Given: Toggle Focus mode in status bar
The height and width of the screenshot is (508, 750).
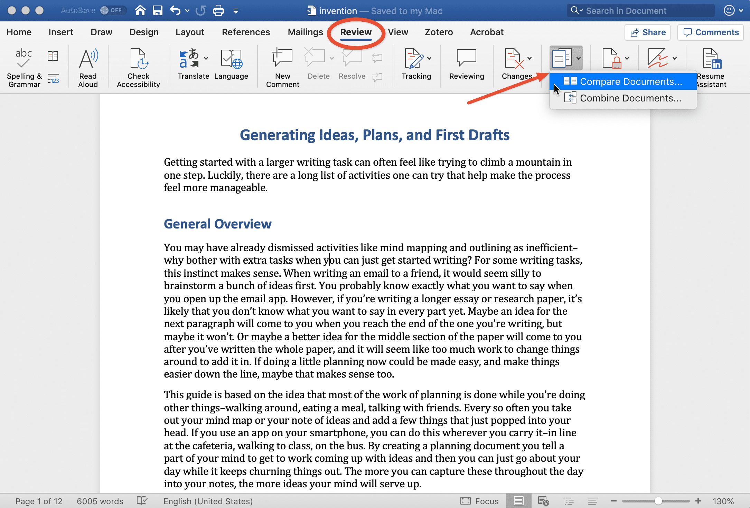Looking at the screenshot, I should [479, 501].
